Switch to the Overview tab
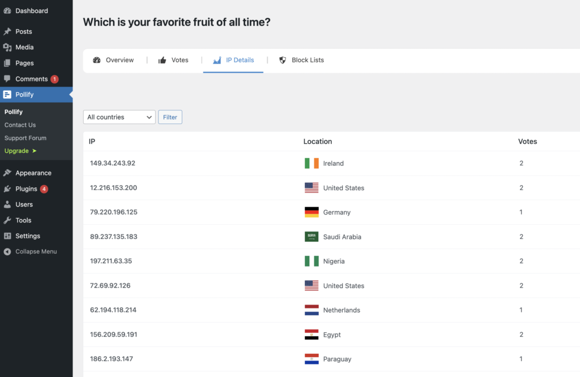The width and height of the screenshot is (580, 377). 113,60
